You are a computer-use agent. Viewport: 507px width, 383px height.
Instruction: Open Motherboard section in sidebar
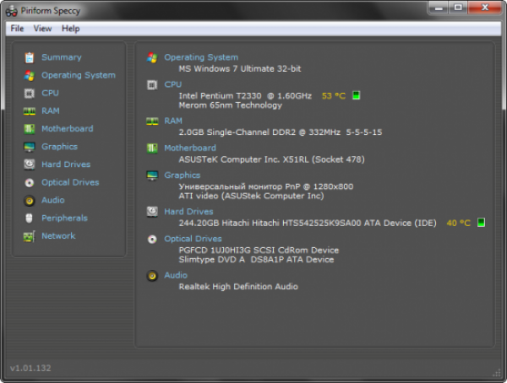[x=68, y=128]
